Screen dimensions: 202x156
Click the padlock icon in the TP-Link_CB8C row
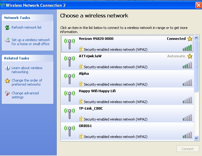pyautogui.click(x=81, y=119)
